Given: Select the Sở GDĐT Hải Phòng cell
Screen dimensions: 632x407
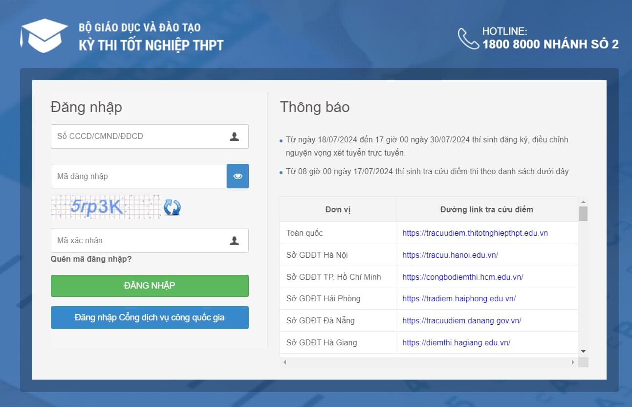Looking at the screenshot, I should pyautogui.click(x=338, y=298).
